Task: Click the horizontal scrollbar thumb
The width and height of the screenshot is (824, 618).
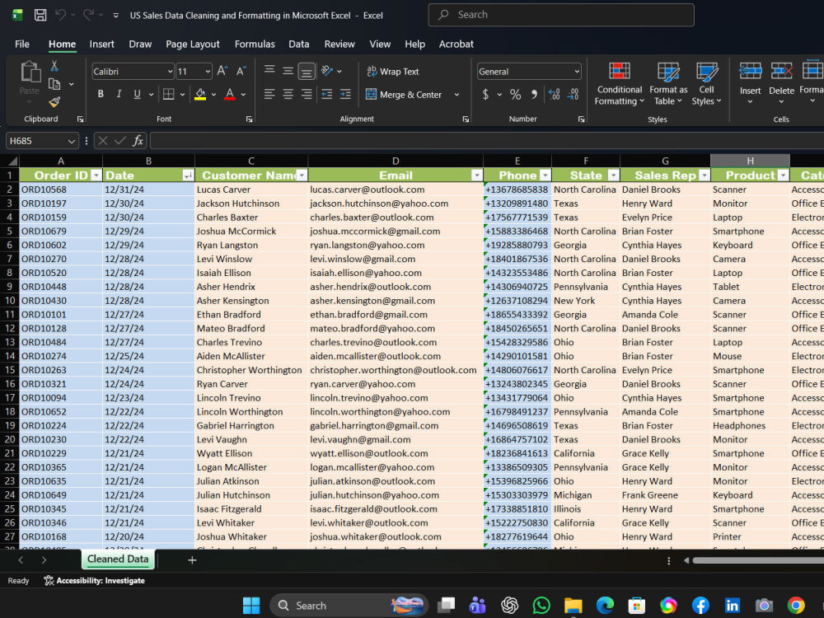Action: [758, 560]
